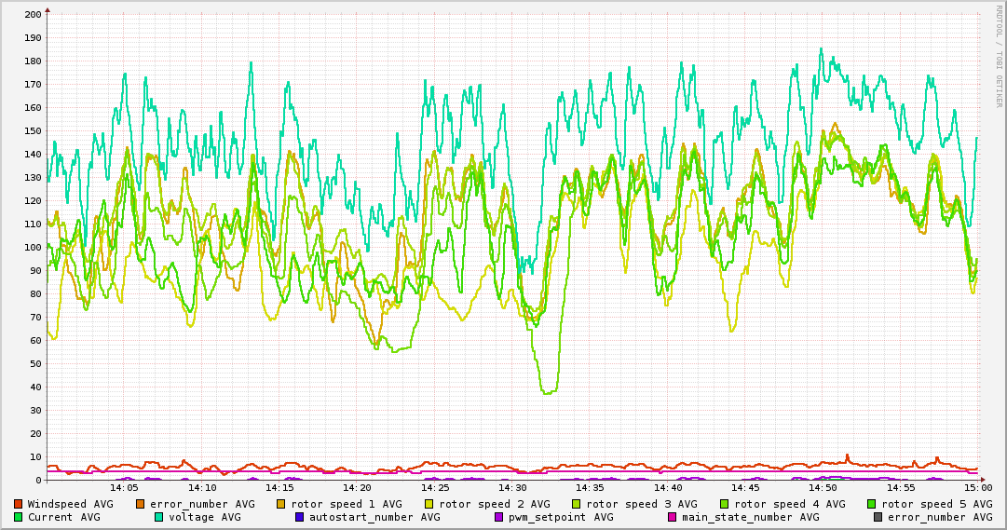Click the 14:25 time axis label
The height and width of the screenshot is (530, 1007).
[435, 488]
